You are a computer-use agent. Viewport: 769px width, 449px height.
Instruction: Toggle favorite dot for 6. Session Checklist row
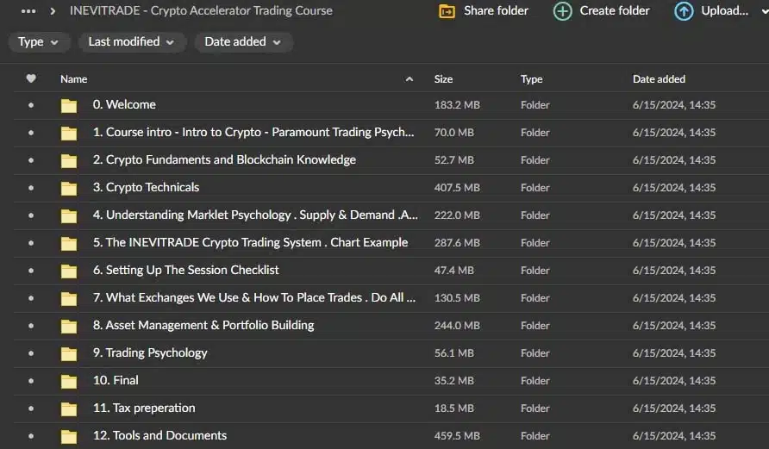point(31,270)
